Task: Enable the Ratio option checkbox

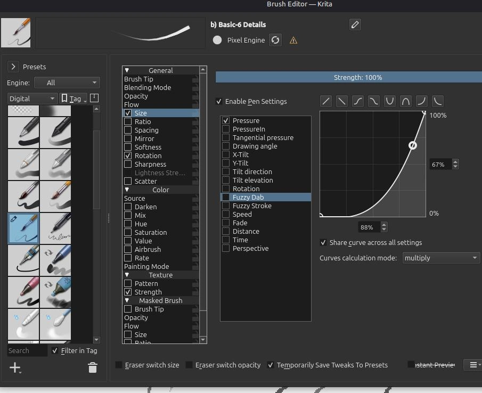Action: tap(128, 121)
